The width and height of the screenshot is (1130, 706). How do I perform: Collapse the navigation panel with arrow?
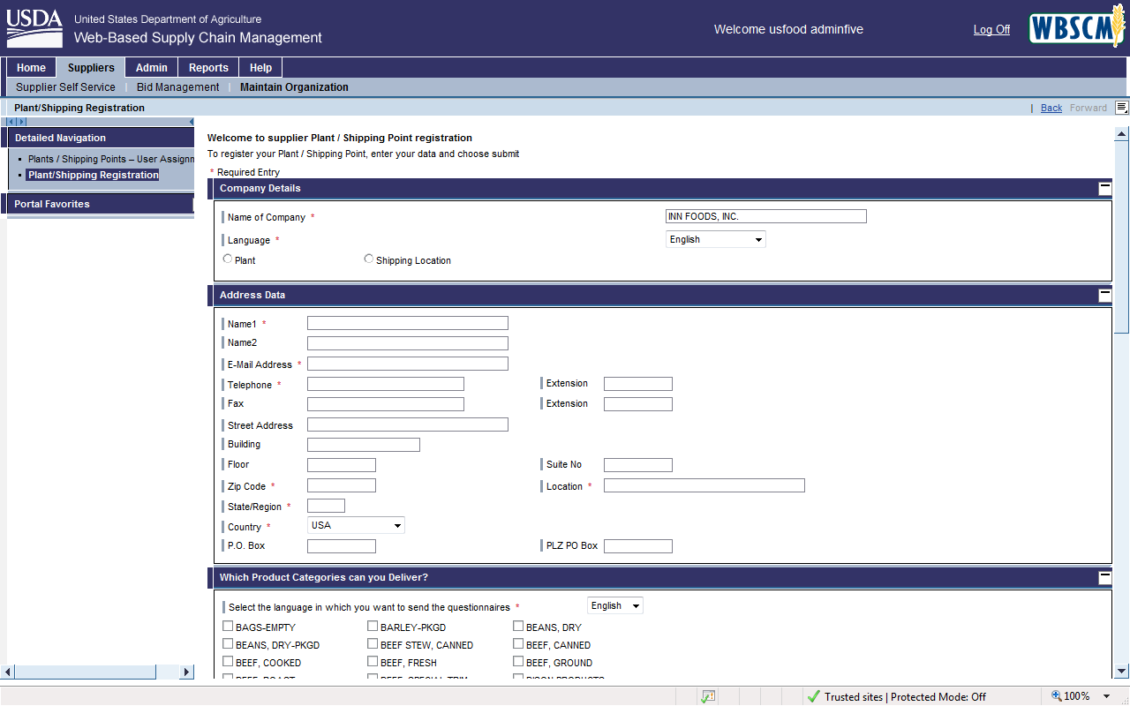(191, 122)
